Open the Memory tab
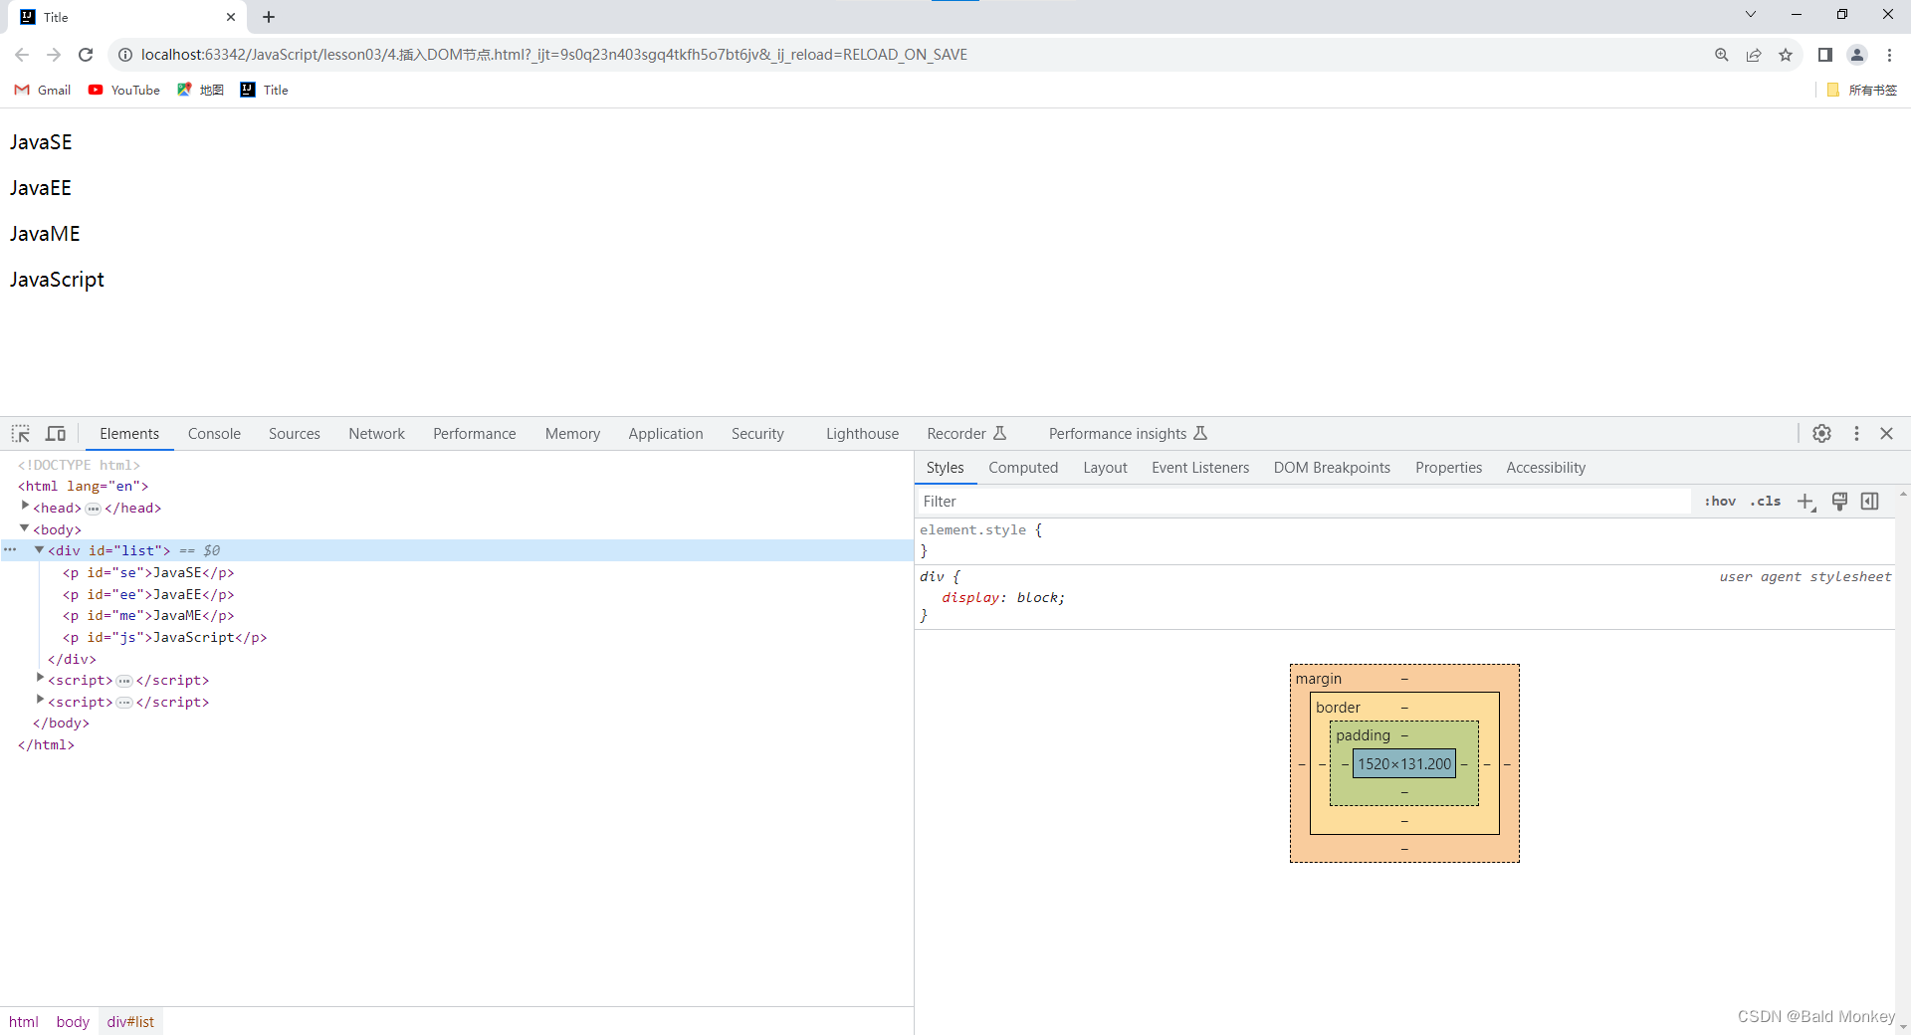This screenshot has width=1911, height=1035. click(572, 434)
